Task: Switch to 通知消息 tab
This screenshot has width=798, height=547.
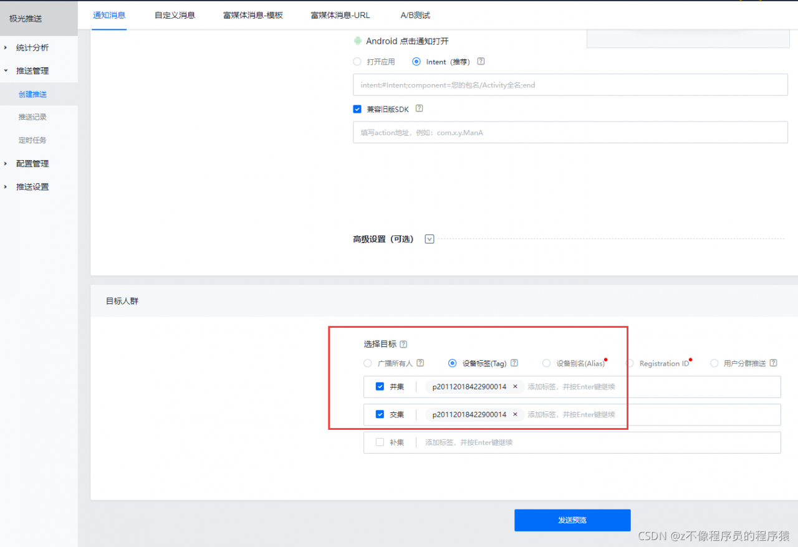Action: click(109, 15)
